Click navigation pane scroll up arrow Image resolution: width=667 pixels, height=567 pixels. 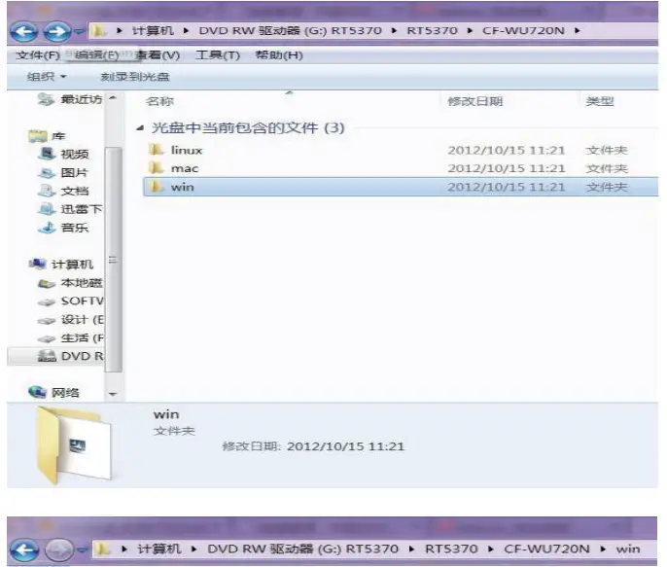pyautogui.click(x=113, y=98)
